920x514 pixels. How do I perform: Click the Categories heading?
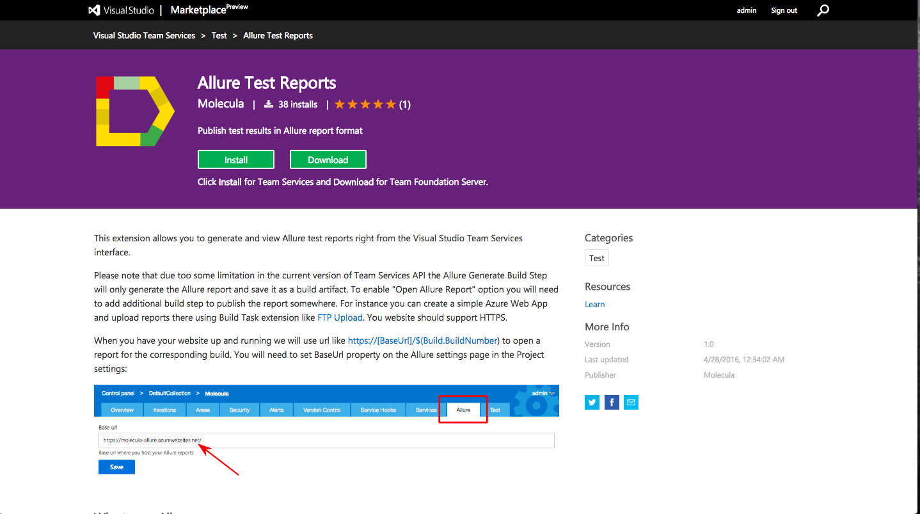[x=608, y=237]
